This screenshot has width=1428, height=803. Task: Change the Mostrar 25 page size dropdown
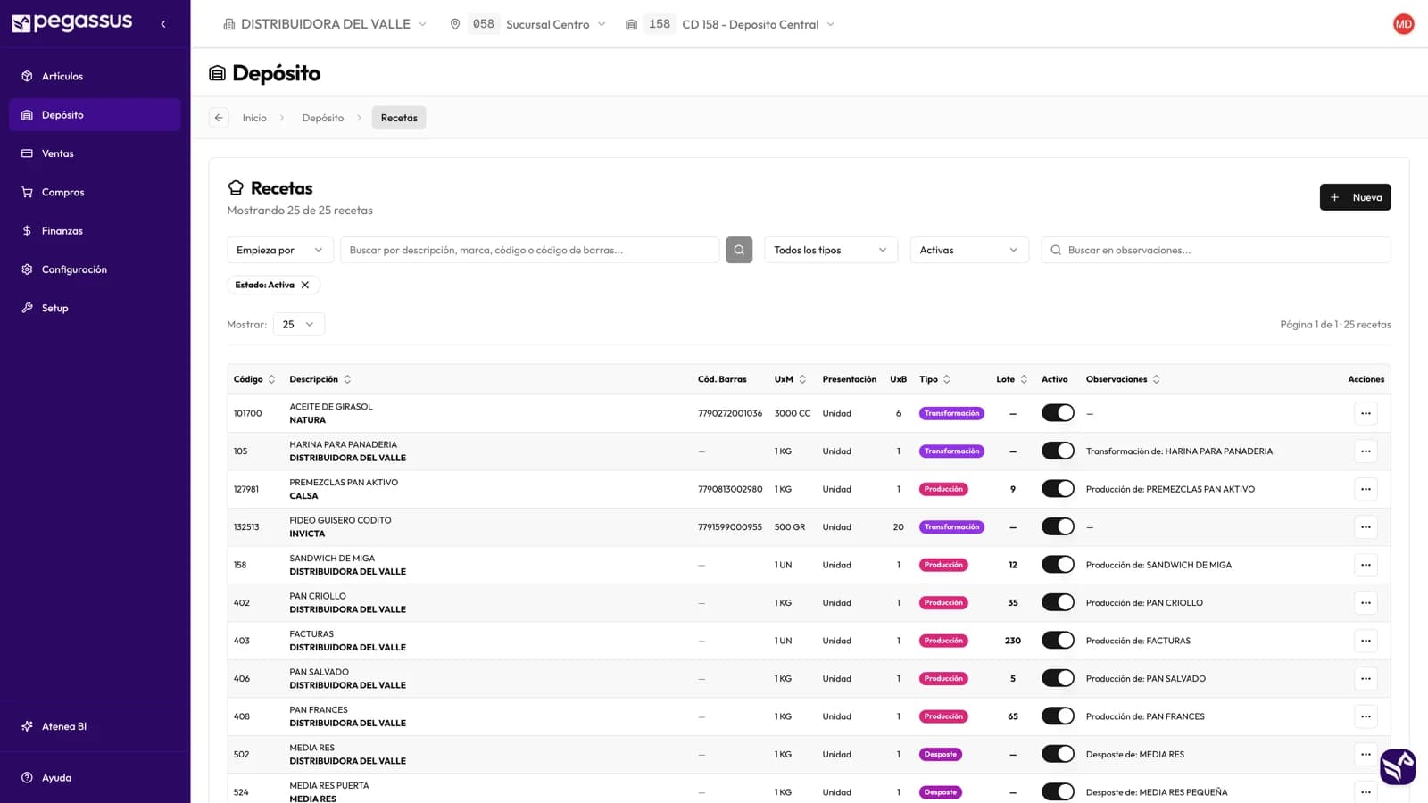[x=299, y=325]
